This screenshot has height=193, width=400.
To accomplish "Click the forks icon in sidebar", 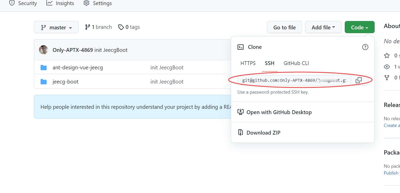I will click(387, 78).
